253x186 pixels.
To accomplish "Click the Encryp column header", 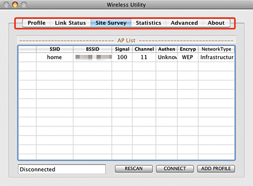I will coord(188,49).
